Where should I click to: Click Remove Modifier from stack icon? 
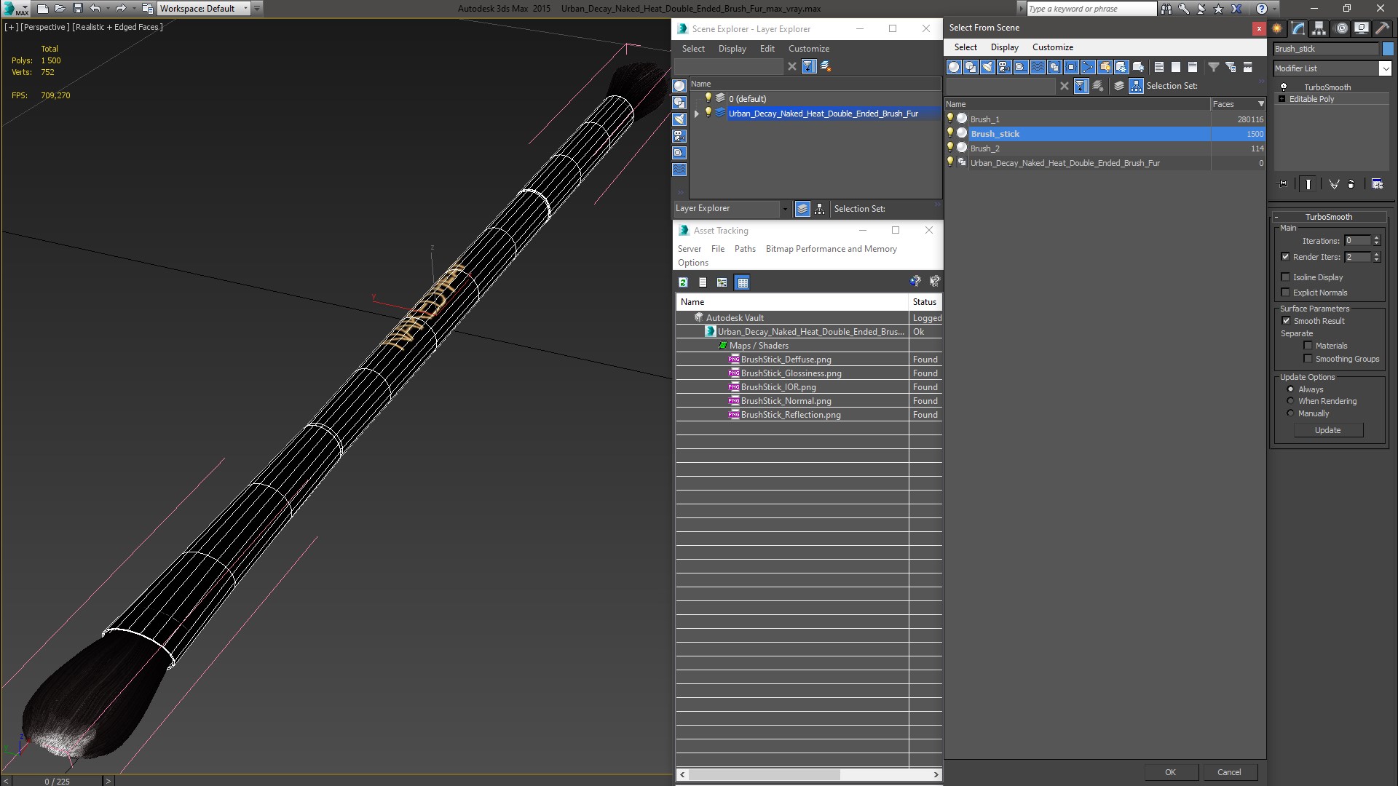tap(1351, 184)
